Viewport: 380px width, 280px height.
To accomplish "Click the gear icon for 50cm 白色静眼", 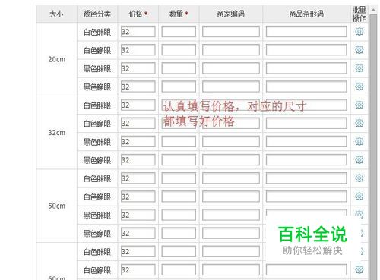I will coord(359,197).
